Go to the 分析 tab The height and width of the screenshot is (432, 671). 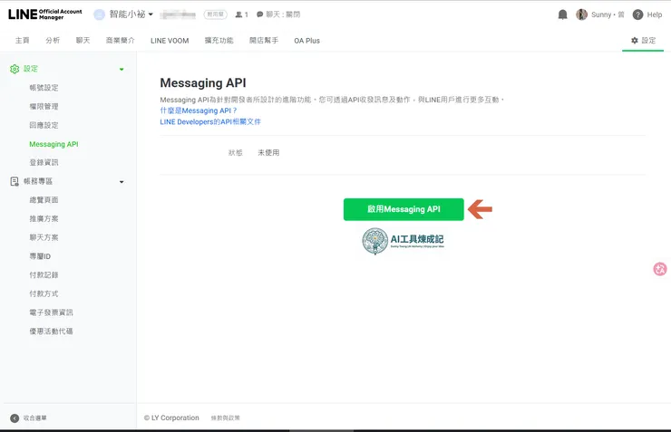[x=53, y=40]
